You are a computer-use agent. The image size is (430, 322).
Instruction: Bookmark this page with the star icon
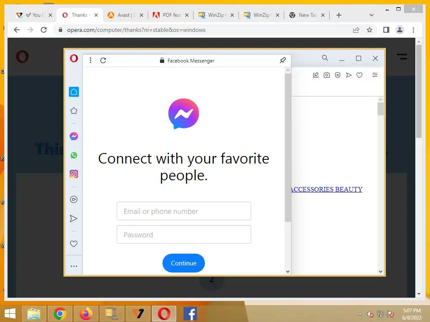[370, 30]
